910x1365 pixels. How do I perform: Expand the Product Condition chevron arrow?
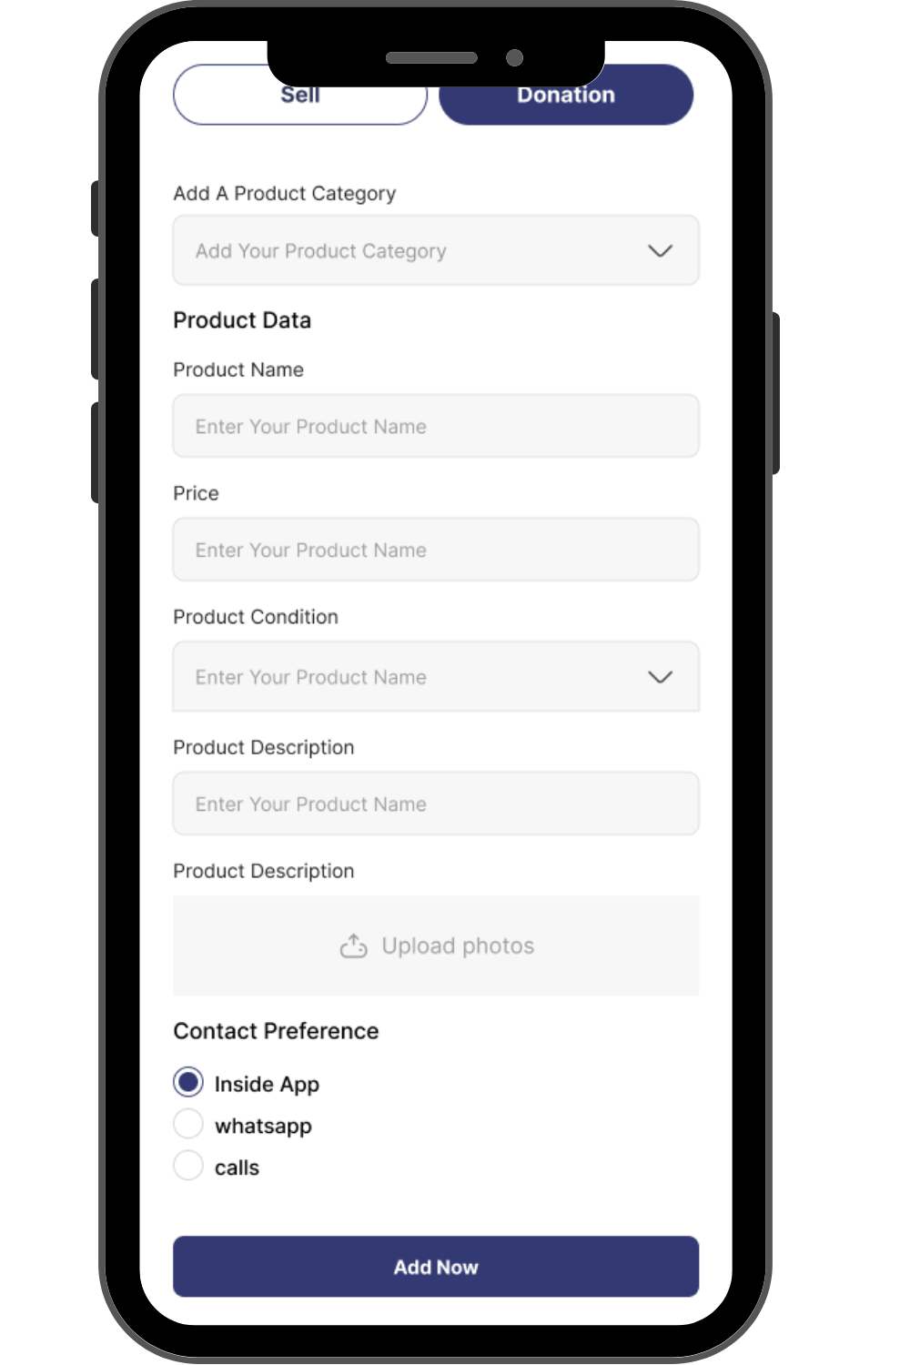coord(660,677)
